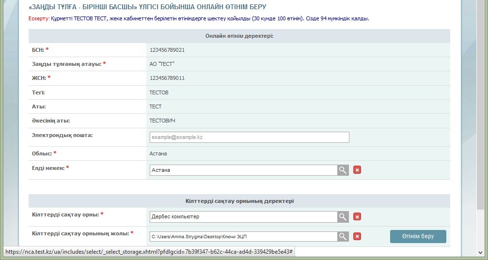The width and height of the screenshot is (488, 260).
Task: Click the organization name АО "ТЕСТ"
Action: pyautogui.click(x=162, y=64)
